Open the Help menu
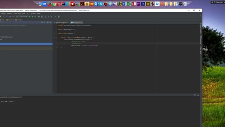 pyautogui.click(x=39, y=13)
